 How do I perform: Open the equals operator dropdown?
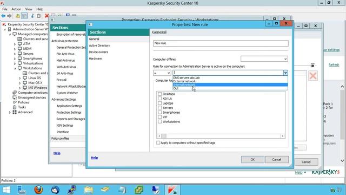click(x=162, y=73)
